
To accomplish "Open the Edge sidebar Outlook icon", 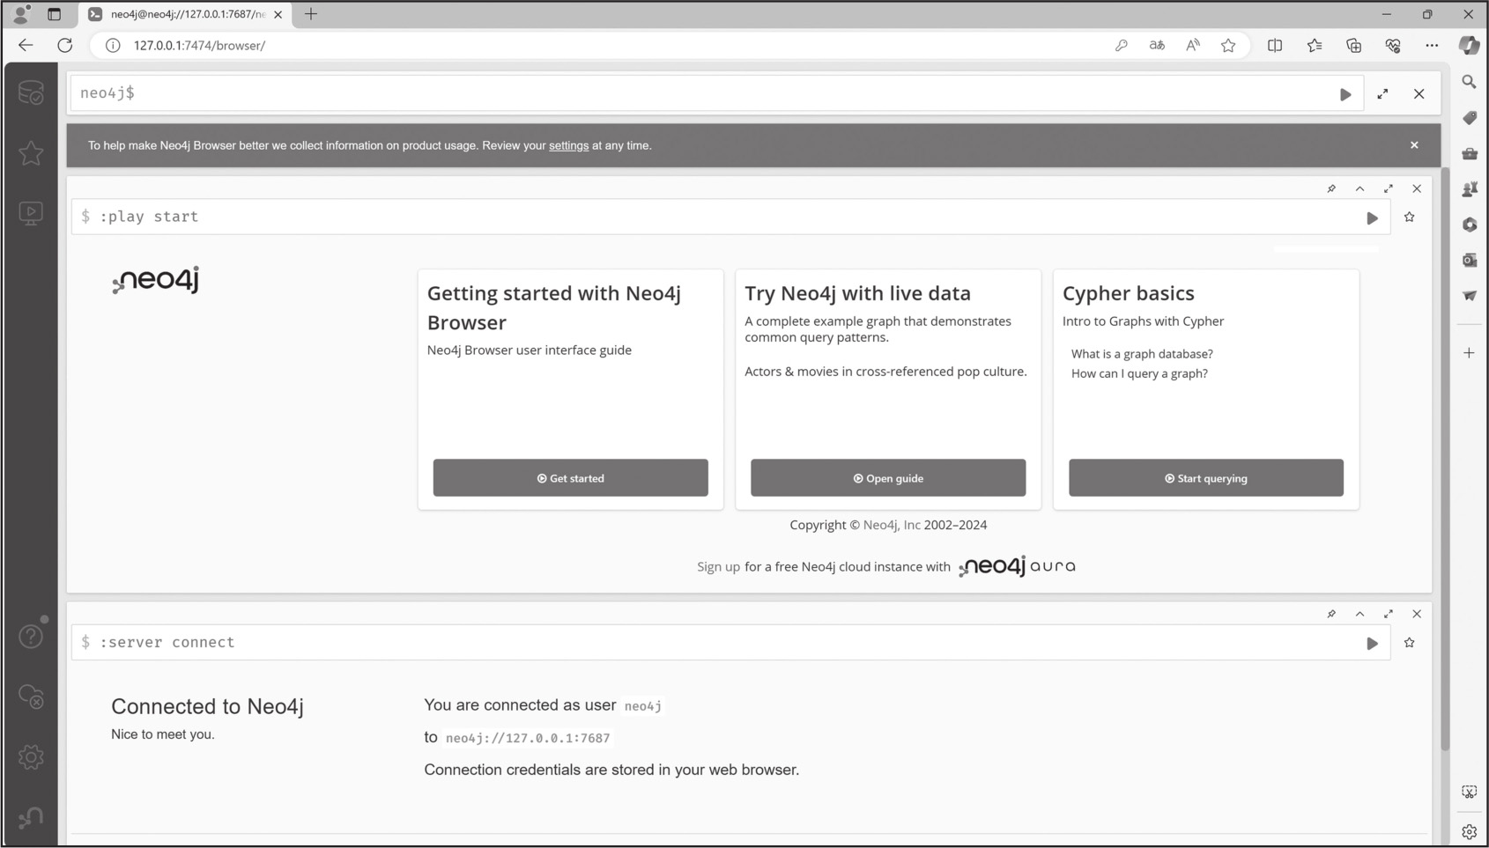I will tap(1469, 261).
